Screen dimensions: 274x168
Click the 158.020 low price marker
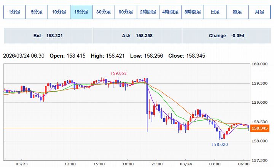(220, 144)
